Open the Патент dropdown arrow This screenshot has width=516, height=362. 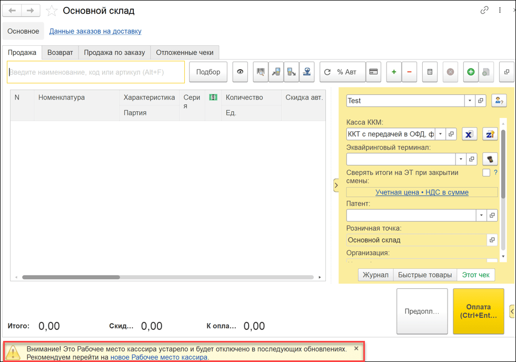pyautogui.click(x=481, y=216)
